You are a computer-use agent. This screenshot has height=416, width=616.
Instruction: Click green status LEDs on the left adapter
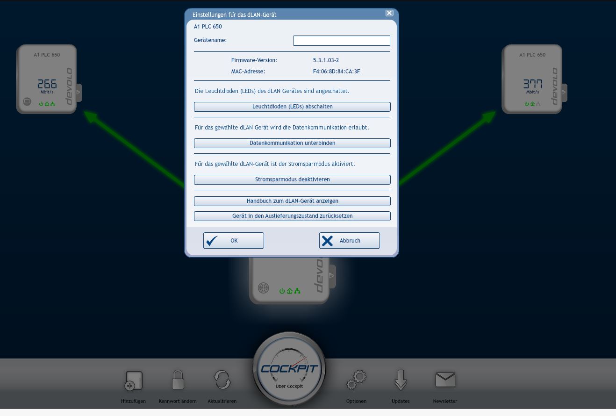point(47,104)
